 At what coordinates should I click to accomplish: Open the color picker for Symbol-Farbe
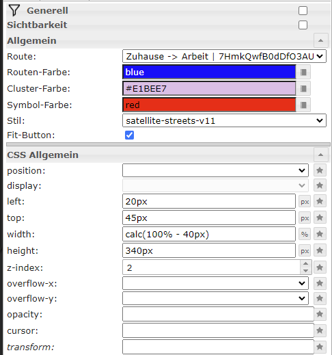303,105
